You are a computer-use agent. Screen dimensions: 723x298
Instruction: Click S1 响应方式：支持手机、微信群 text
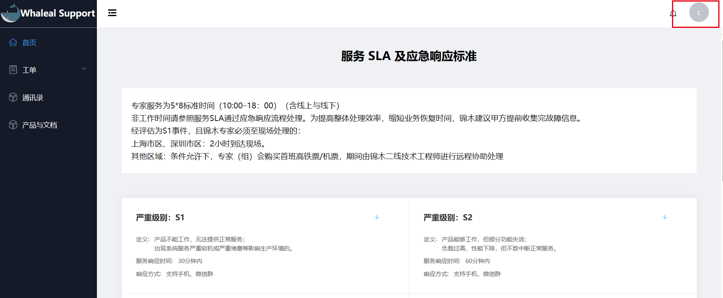point(175,274)
